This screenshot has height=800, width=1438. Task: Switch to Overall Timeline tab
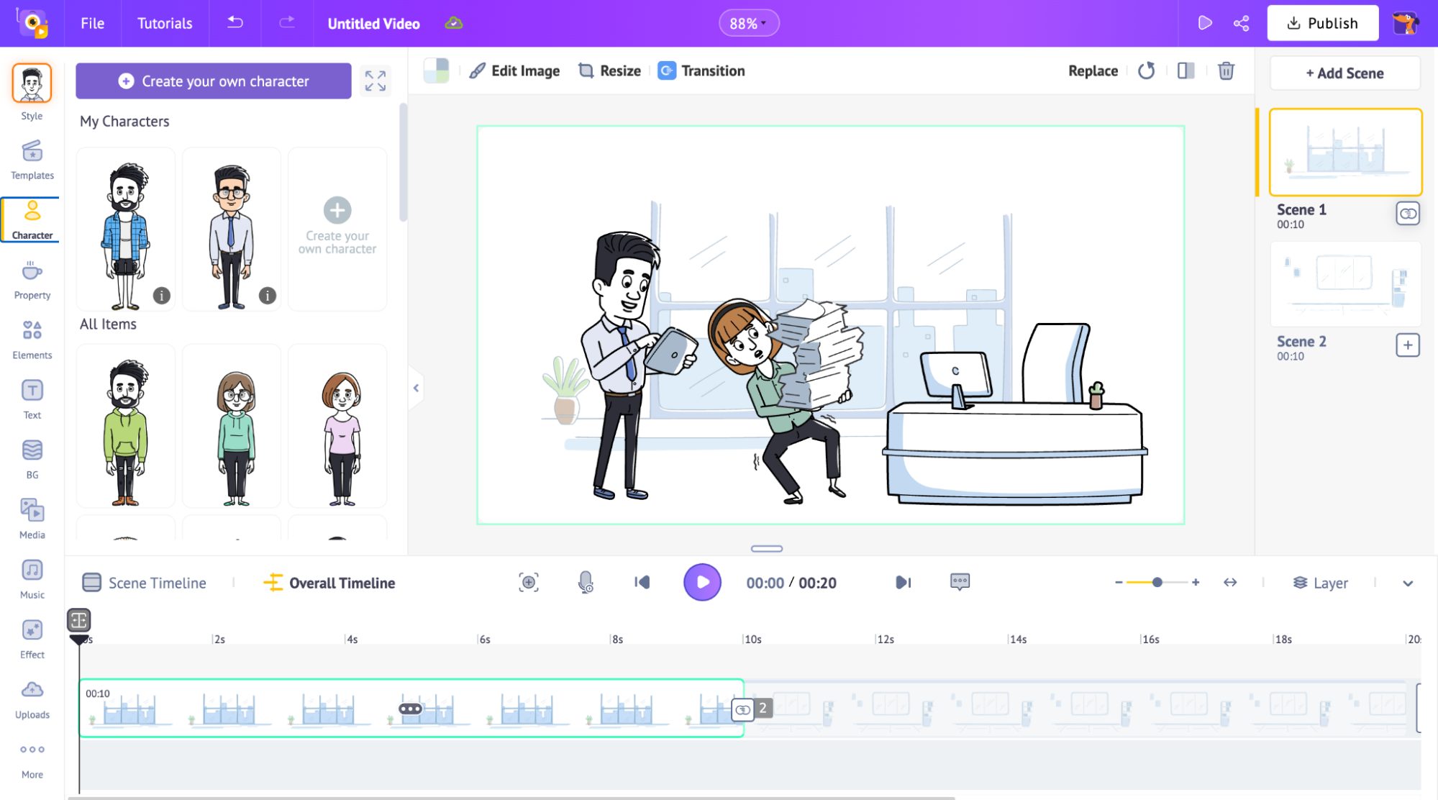click(x=329, y=583)
